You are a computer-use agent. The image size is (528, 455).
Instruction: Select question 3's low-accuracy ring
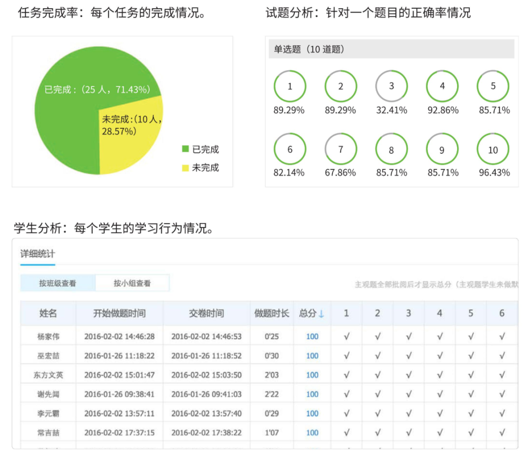coord(391,85)
